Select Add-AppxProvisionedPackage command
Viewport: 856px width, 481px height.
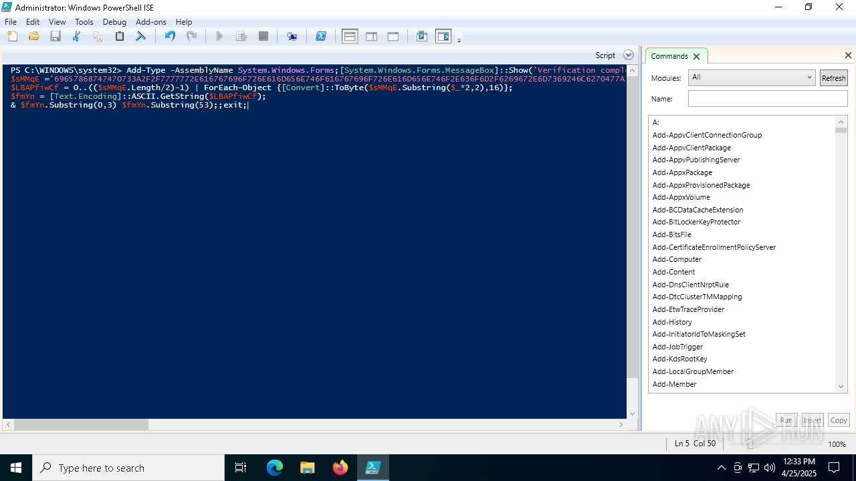(x=701, y=185)
